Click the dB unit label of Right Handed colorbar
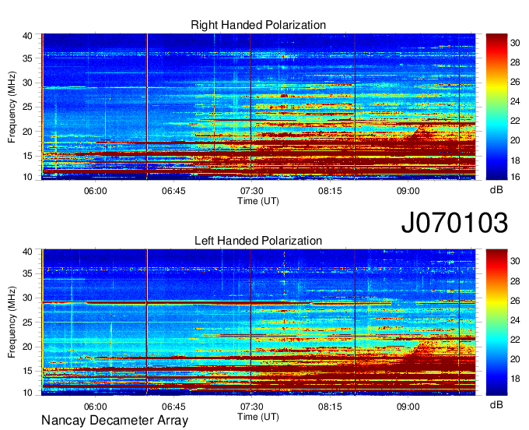 496,189
